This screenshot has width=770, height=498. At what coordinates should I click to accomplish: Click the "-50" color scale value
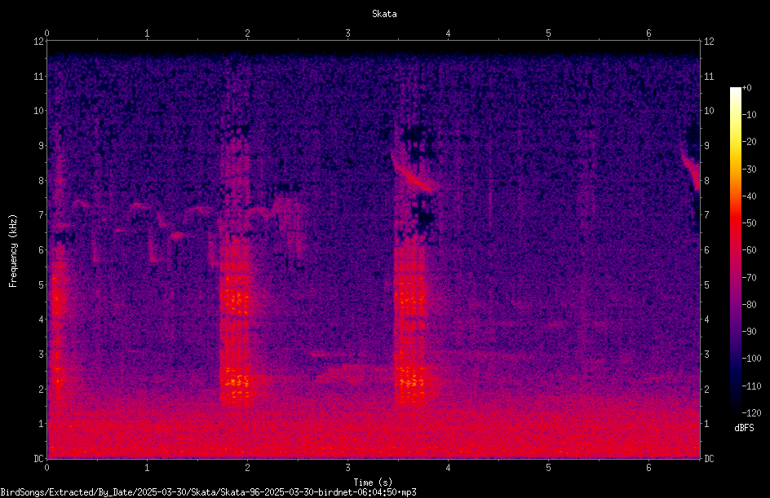point(750,223)
